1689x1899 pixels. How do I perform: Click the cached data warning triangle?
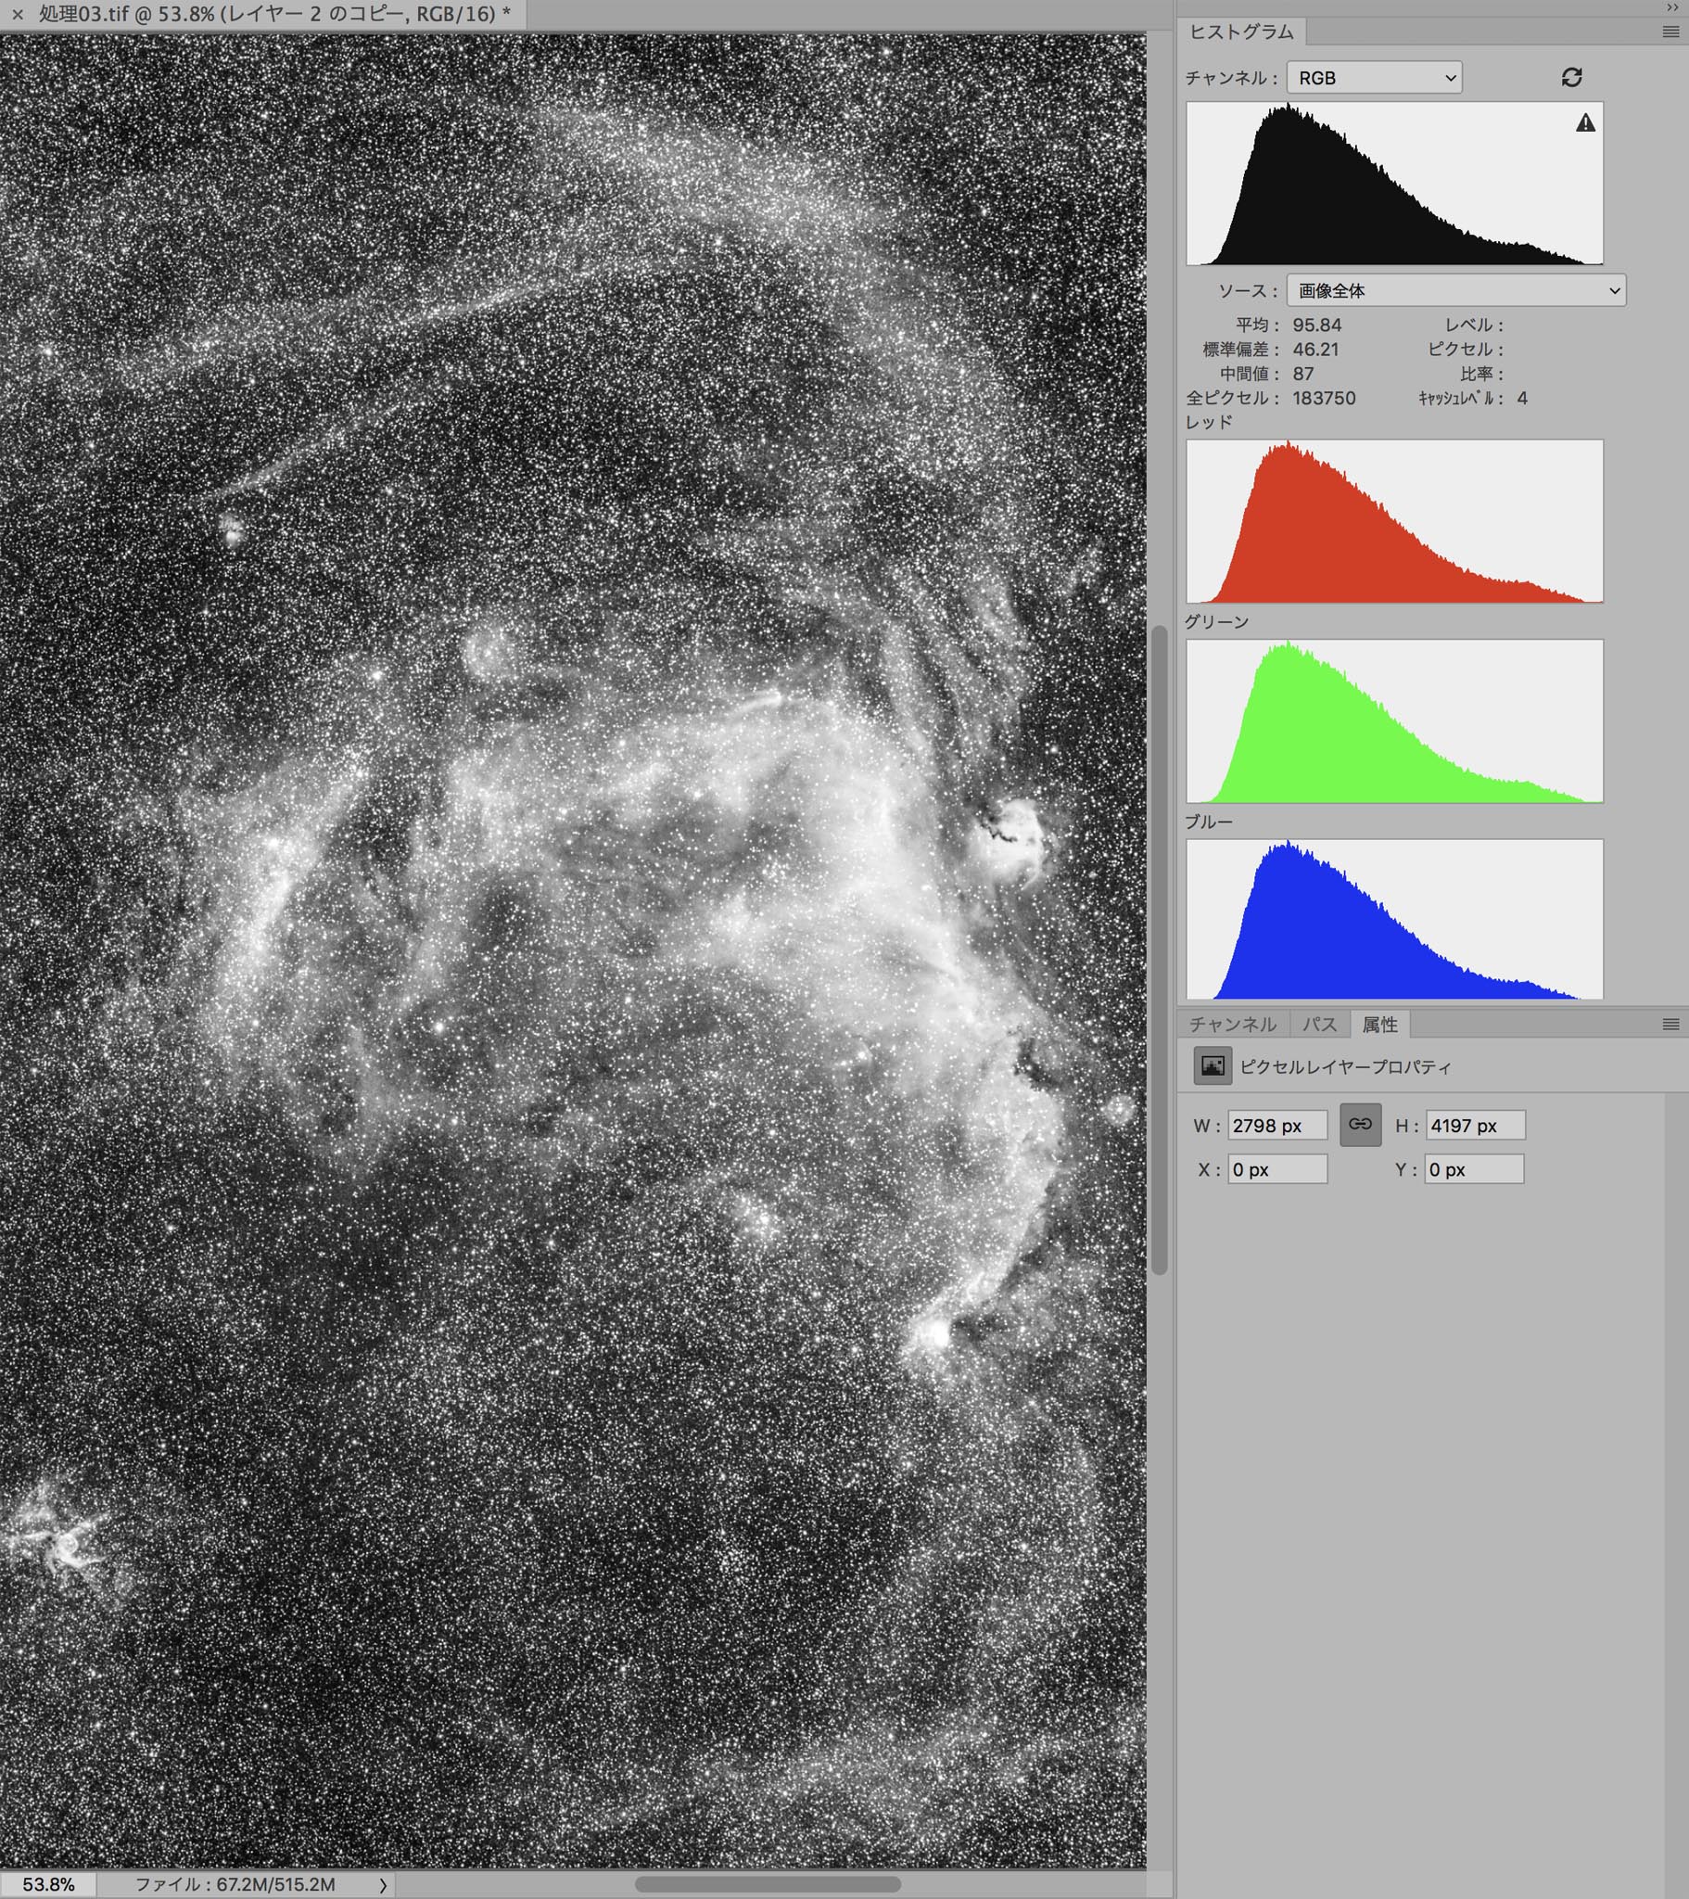click(1585, 122)
